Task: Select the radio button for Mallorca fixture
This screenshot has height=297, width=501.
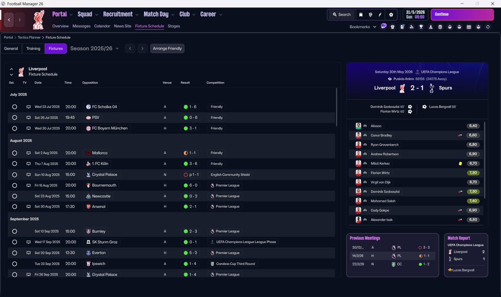Action: tap(14, 153)
